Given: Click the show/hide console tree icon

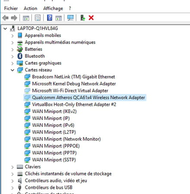Looking at the screenshot, I should click(26, 18).
